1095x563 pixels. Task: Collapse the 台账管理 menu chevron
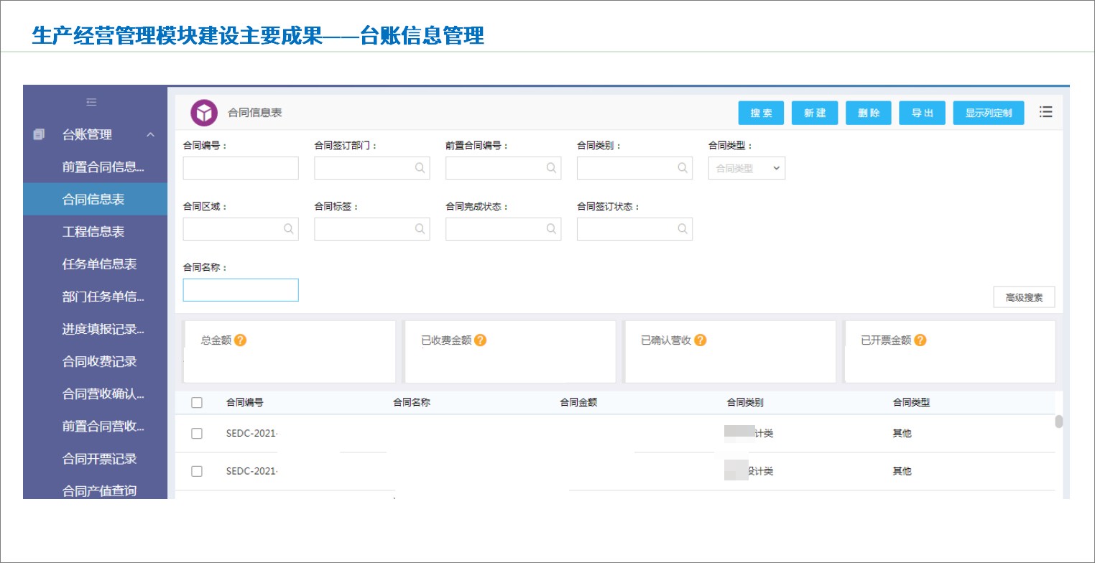pos(151,135)
